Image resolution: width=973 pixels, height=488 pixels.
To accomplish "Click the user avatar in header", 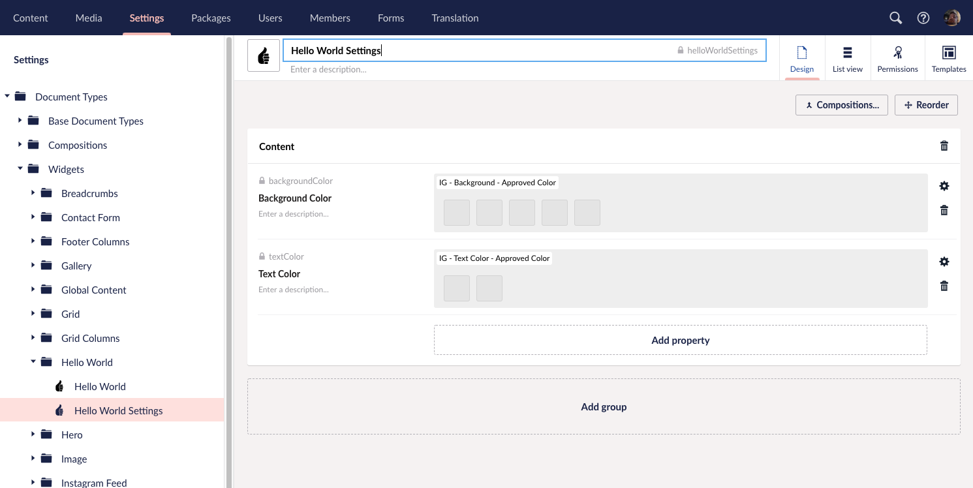I will pyautogui.click(x=952, y=18).
